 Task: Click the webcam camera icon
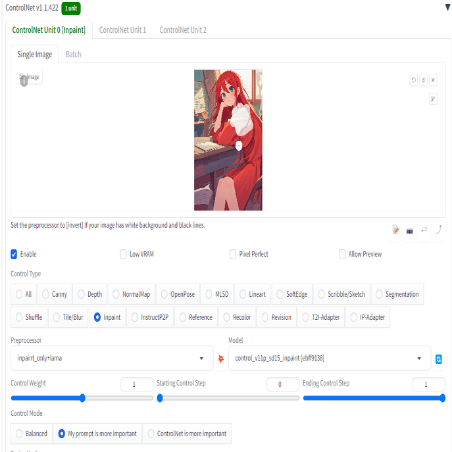pos(410,231)
